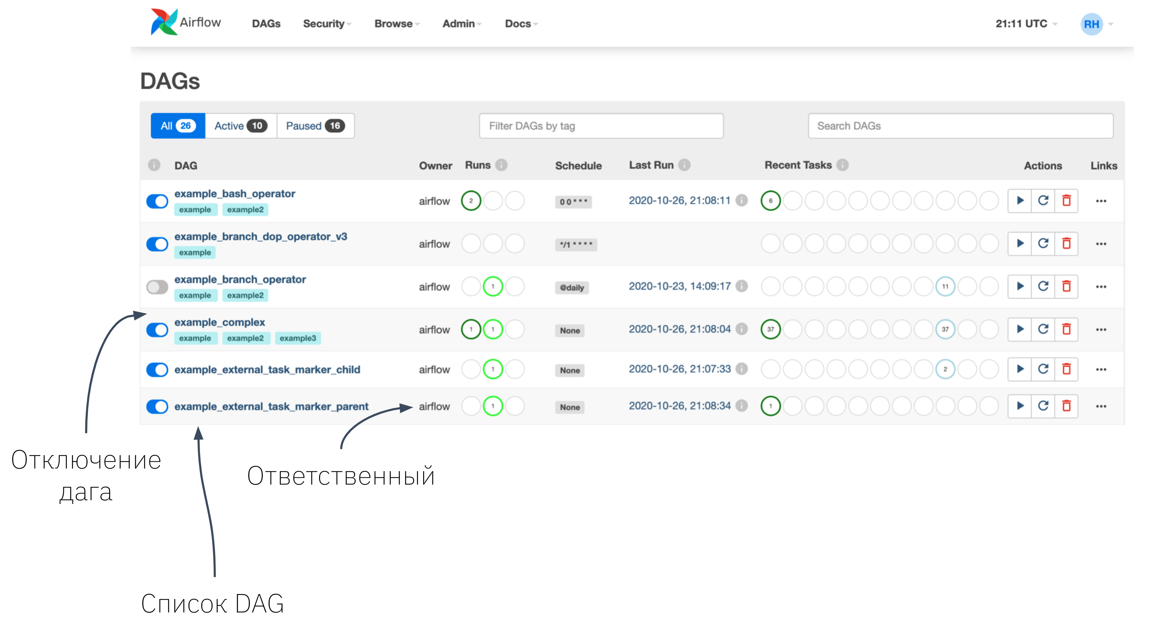The width and height of the screenshot is (1163, 622).
Task: Click the @daily schedule badge
Action: click(x=572, y=287)
